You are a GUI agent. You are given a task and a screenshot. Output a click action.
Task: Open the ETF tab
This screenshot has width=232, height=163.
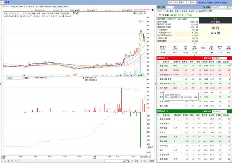pyautogui.click(x=211, y=11)
